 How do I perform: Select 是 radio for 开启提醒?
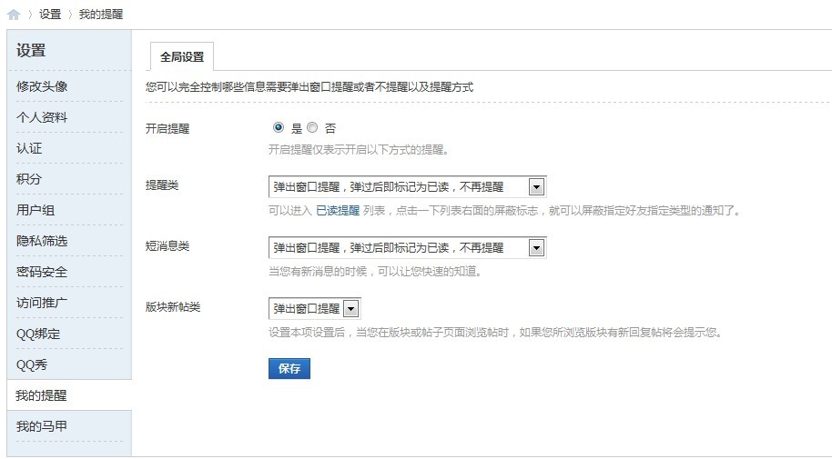pyautogui.click(x=279, y=127)
